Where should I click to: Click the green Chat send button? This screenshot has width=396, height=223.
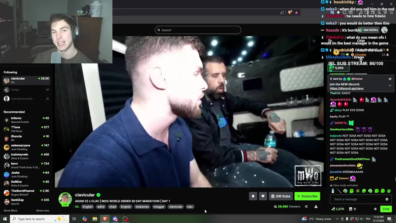pos(386,209)
